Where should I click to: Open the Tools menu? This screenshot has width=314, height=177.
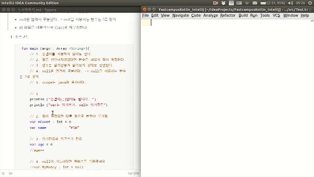click(x=265, y=15)
